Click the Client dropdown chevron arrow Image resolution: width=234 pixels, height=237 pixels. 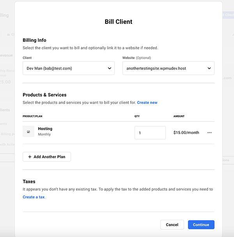pyautogui.click(x=109, y=68)
